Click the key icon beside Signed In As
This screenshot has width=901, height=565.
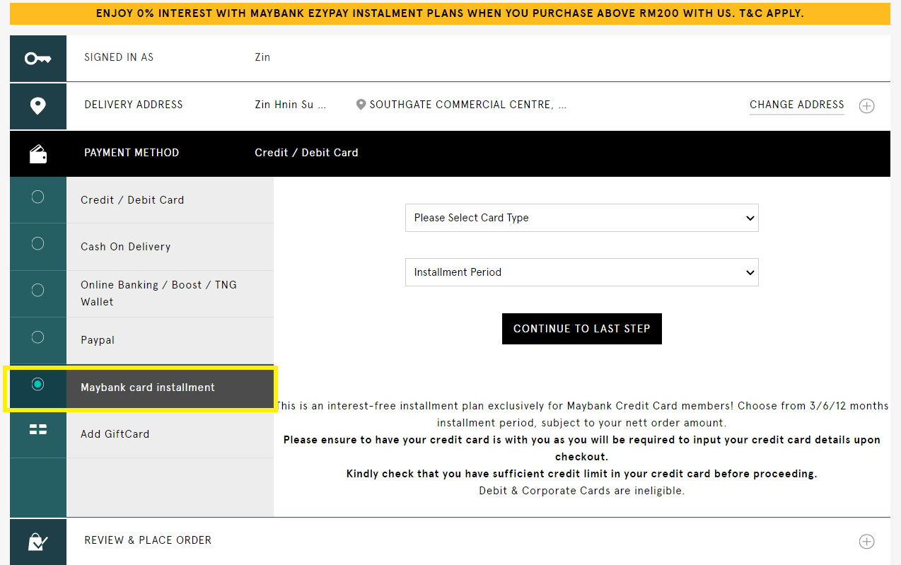pos(38,59)
